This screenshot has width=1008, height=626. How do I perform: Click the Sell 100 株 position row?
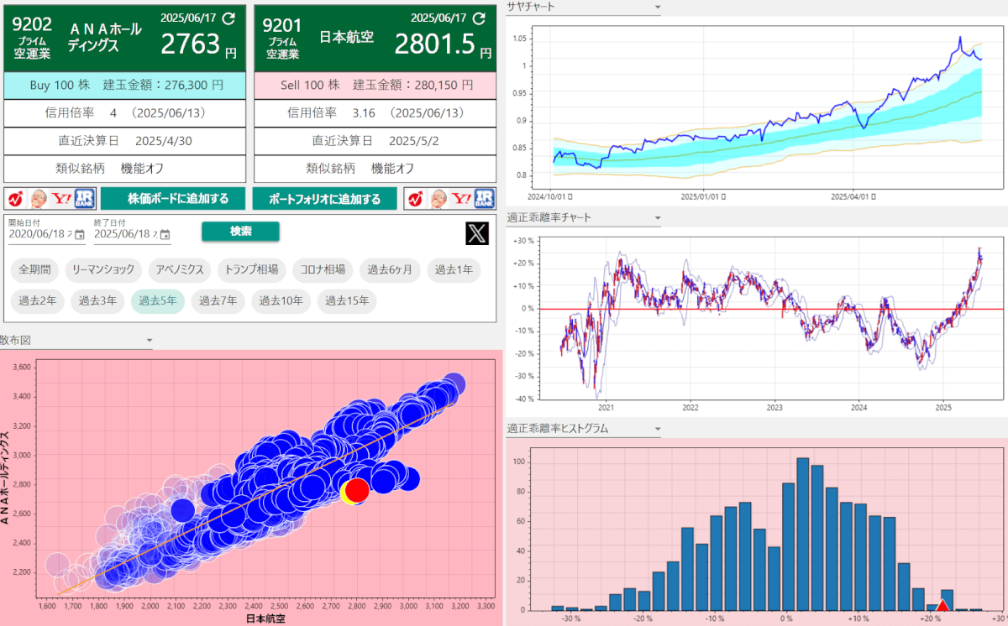click(375, 85)
